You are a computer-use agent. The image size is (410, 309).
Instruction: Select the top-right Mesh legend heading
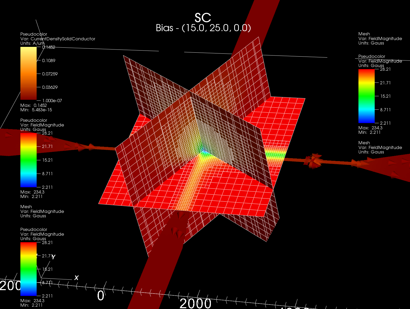click(x=364, y=34)
